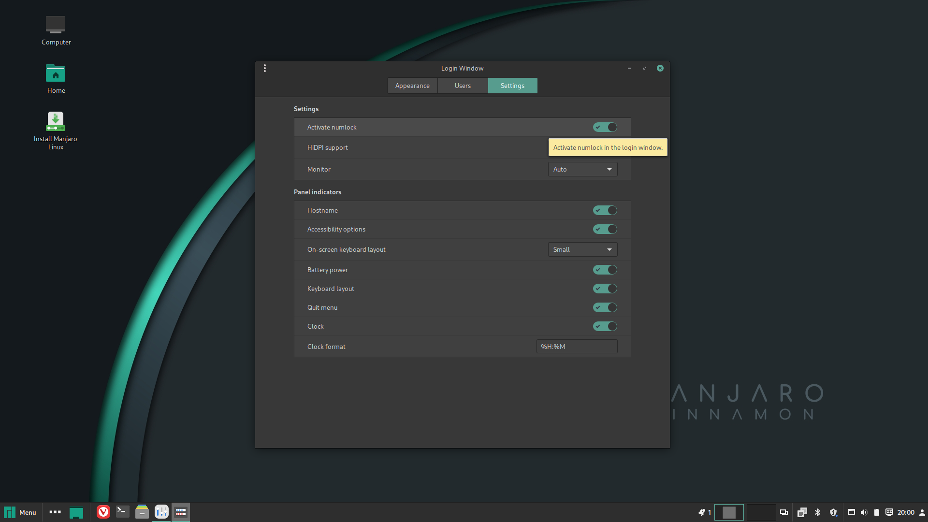The height and width of the screenshot is (522, 928).
Task: Click the clock showing 20:00
Action: (x=906, y=512)
